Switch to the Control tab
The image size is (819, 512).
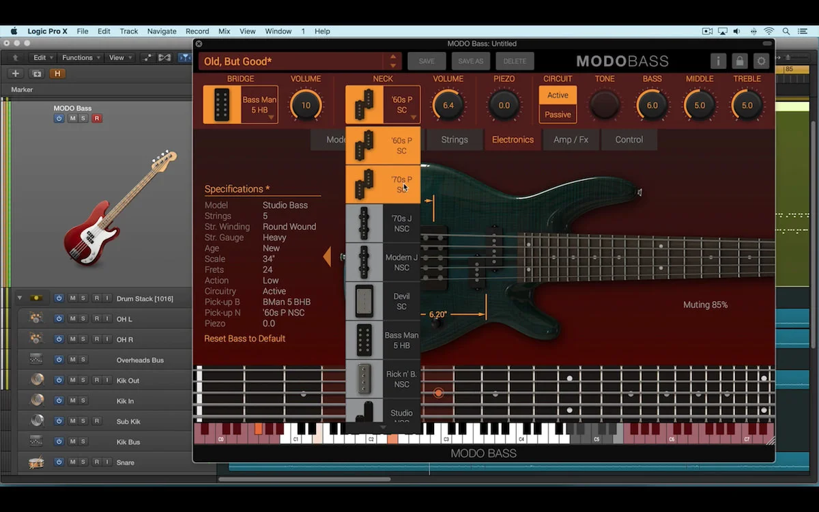click(x=629, y=139)
